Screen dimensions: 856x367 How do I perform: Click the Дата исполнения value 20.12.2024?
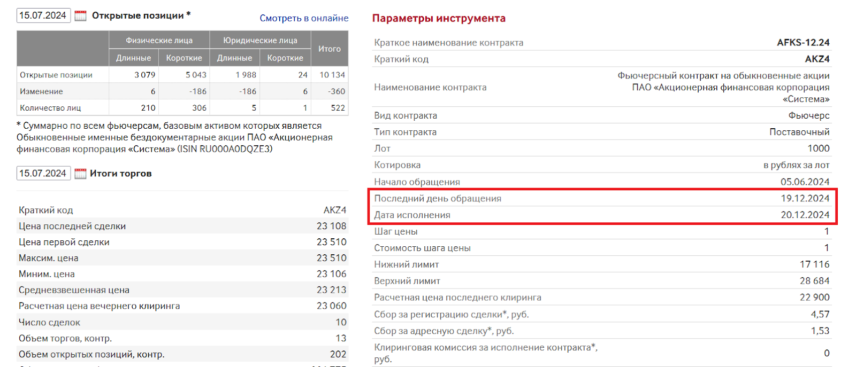click(805, 215)
